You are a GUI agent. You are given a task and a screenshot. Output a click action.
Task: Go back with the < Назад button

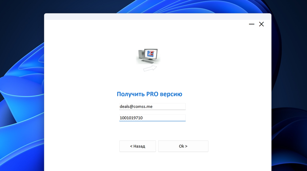point(138,146)
